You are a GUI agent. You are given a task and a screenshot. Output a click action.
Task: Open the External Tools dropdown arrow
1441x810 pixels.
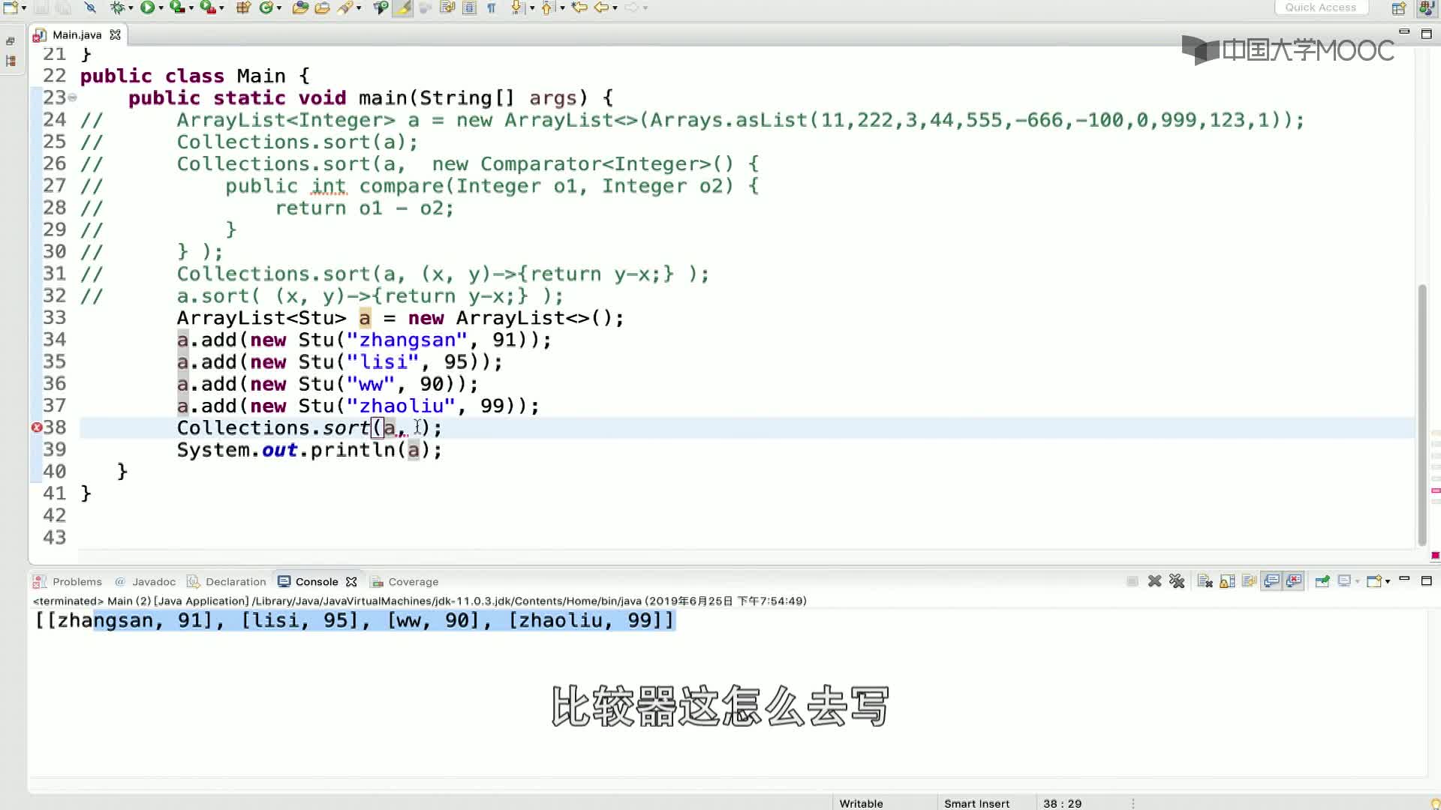coord(221,8)
